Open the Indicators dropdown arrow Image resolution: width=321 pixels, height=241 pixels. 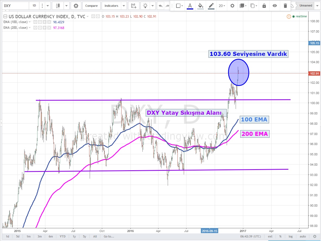[124, 6]
